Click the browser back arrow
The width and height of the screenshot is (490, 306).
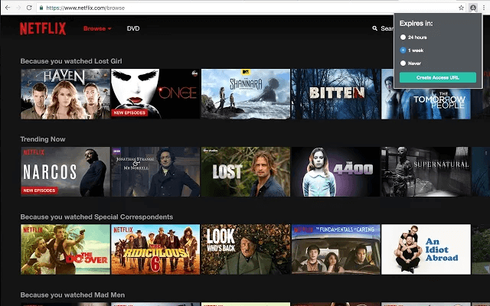(x=8, y=8)
